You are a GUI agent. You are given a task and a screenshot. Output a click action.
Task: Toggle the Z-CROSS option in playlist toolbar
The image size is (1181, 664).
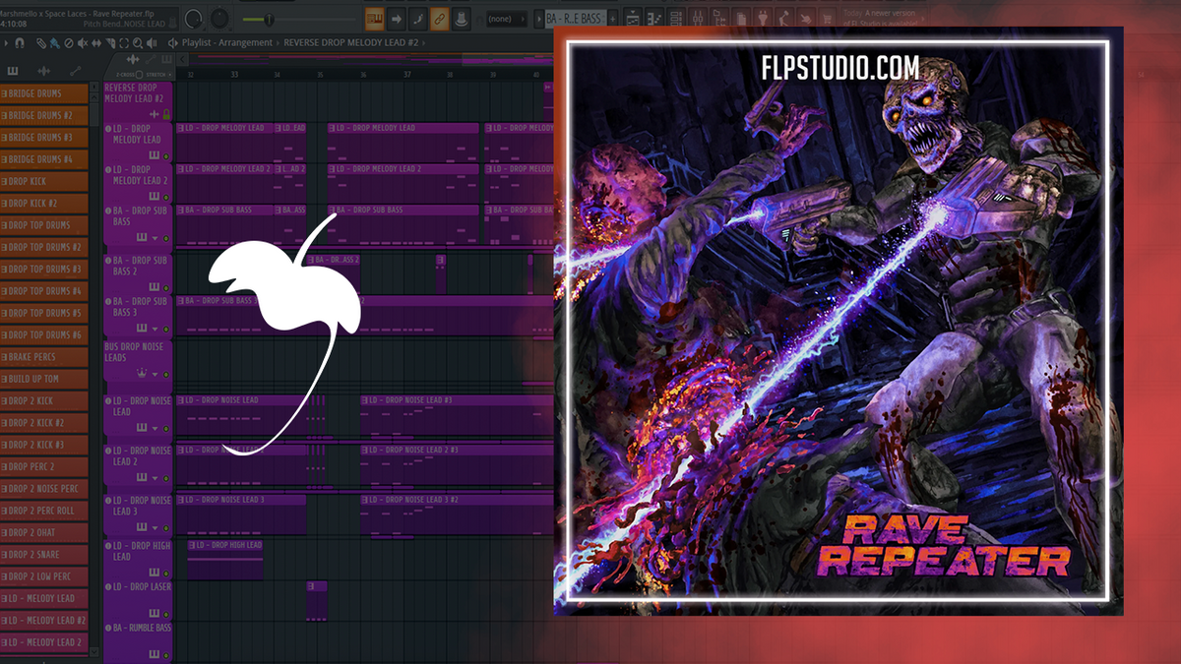coord(137,75)
